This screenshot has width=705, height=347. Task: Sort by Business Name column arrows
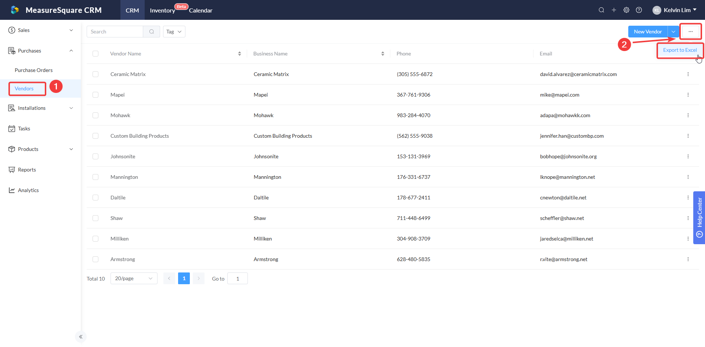pos(383,54)
